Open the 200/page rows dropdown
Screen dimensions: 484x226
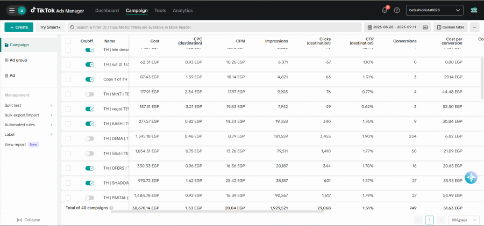[x=464, y=220]
